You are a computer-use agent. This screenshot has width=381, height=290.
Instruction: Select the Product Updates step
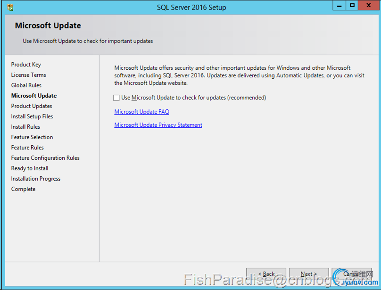[32, 106]
